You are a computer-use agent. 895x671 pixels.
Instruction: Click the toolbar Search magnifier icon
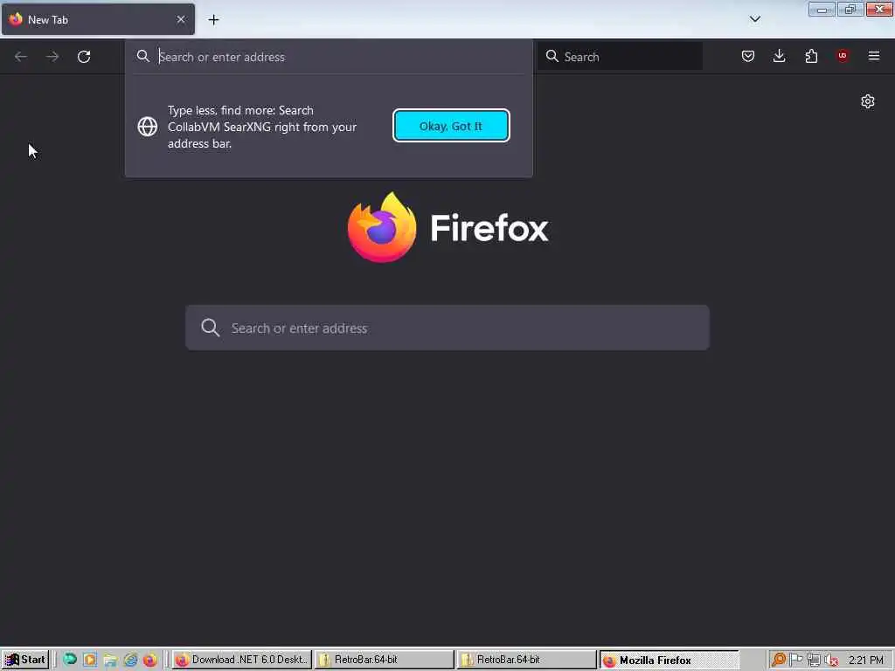(552, 56)
